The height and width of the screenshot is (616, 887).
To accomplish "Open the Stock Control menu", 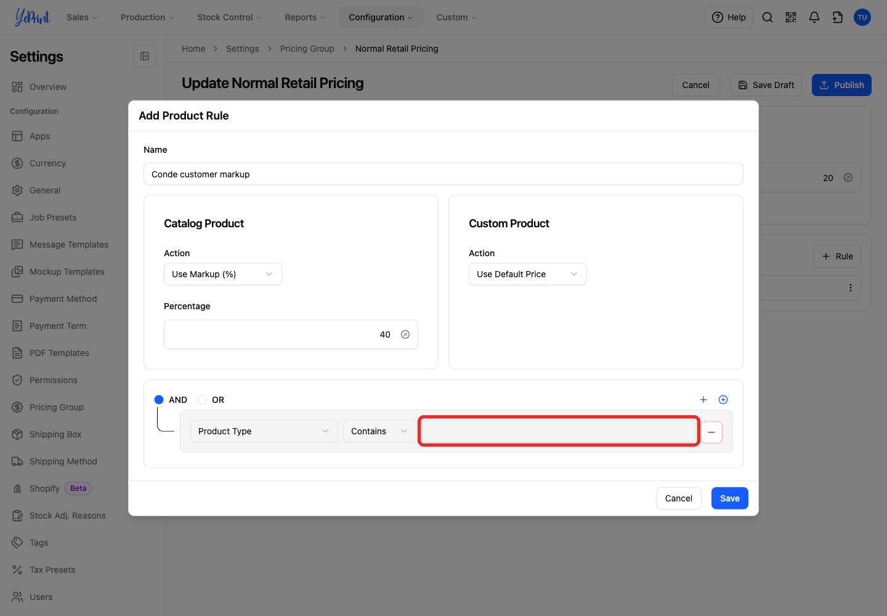I will (229, 17).
